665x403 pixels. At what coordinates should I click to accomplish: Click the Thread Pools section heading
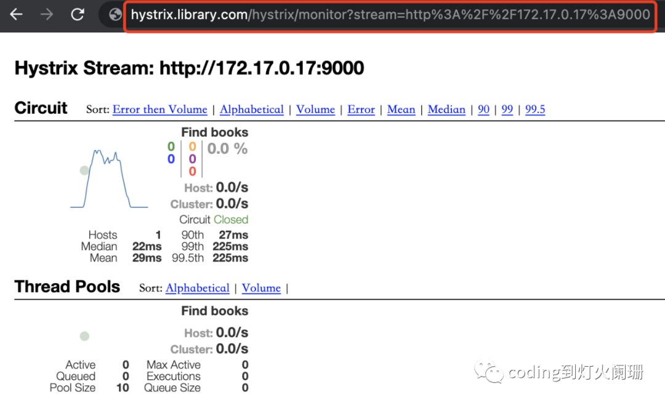(67, 287)
